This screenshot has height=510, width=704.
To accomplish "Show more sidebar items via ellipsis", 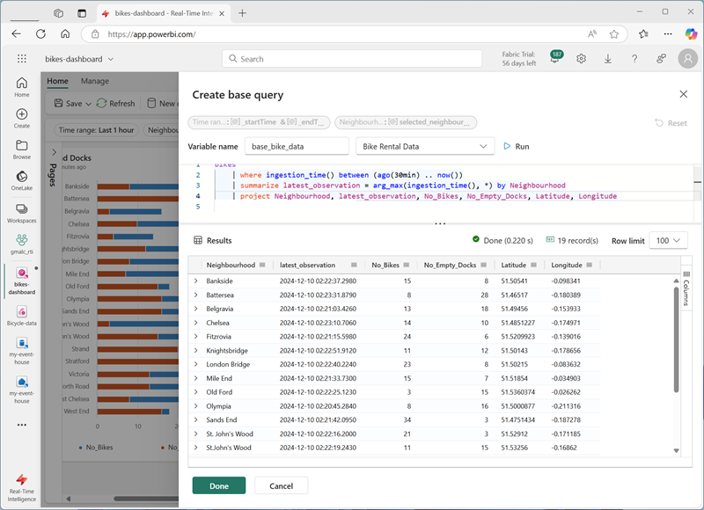I will coord(21,425).
